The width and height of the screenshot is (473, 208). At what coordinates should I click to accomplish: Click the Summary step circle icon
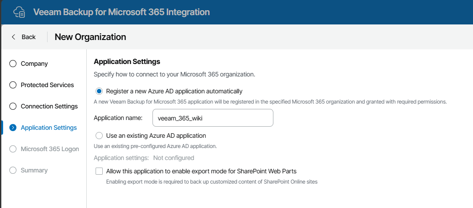tap(12, 170)
